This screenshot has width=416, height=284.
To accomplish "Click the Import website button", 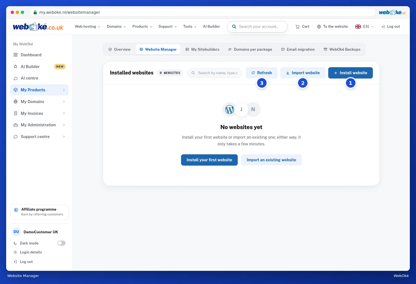I will 303,73.
